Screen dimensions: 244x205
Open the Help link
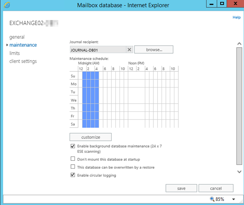coord(236,17)
